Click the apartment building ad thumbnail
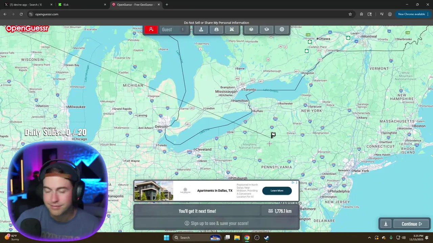Viewport: 433px width, 243px height. [x=154, y=191]
